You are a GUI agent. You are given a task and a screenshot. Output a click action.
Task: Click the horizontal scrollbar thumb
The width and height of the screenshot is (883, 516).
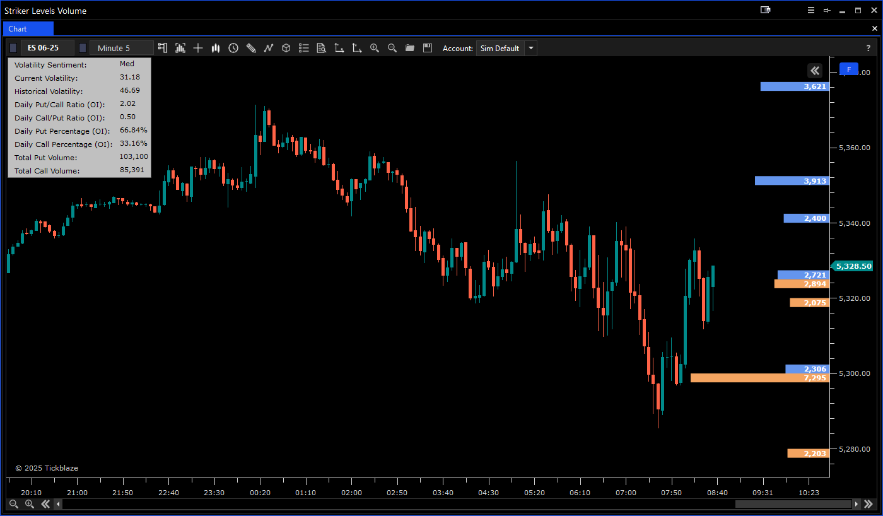click(793, 504)
